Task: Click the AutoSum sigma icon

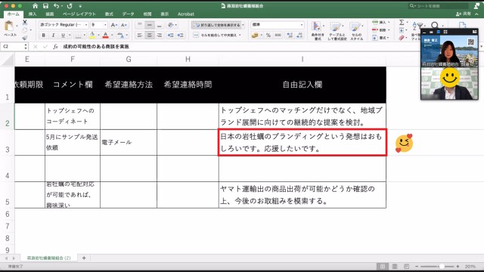Action: click(402, 22)
